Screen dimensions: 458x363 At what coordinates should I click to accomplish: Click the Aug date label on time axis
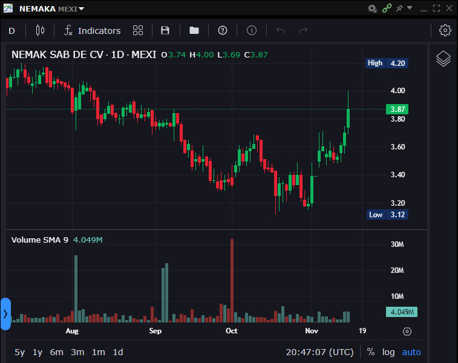point(72,331)
